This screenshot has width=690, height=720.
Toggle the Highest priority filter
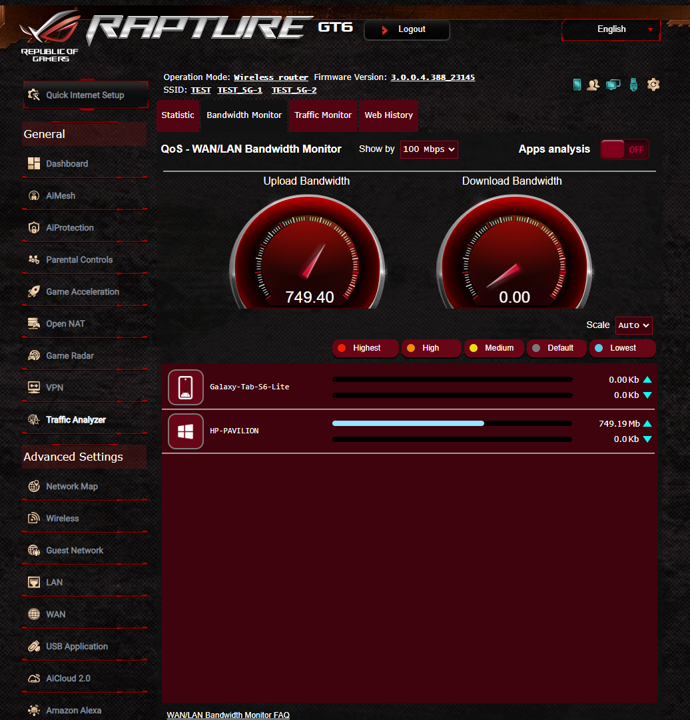pos(365,348)
